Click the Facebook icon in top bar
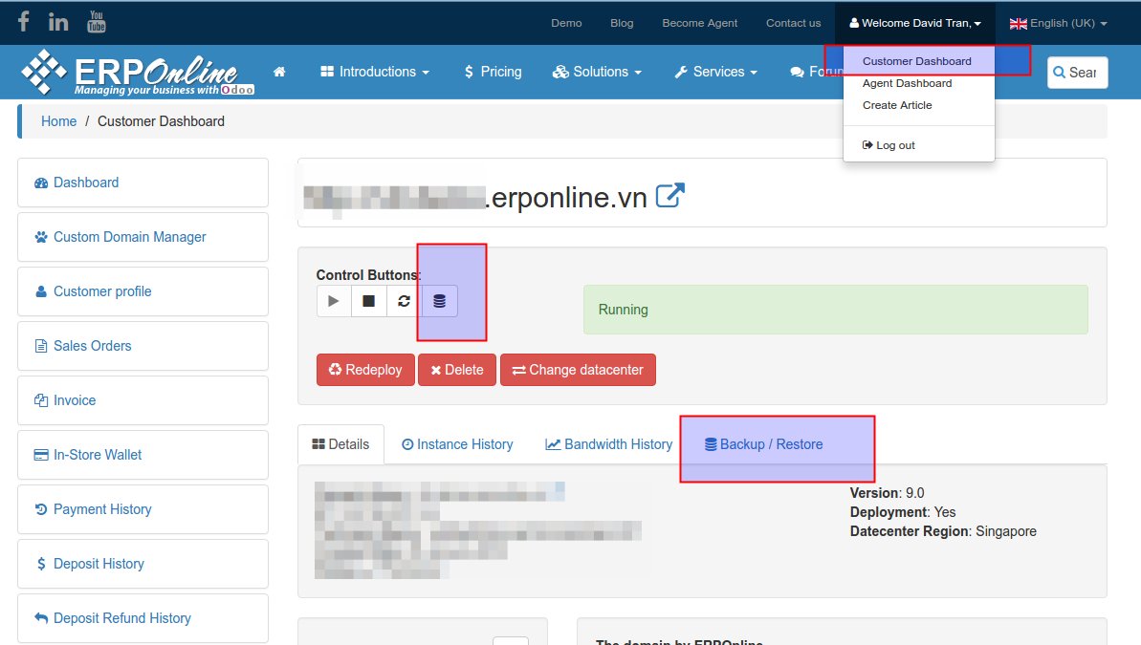Image resolution: width=1141 pixels, height=645 pixels. click(x=24, y=21)
